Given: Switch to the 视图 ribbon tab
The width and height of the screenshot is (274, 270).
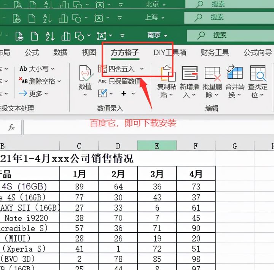Looking at the screenshot, I should [89, 52].
